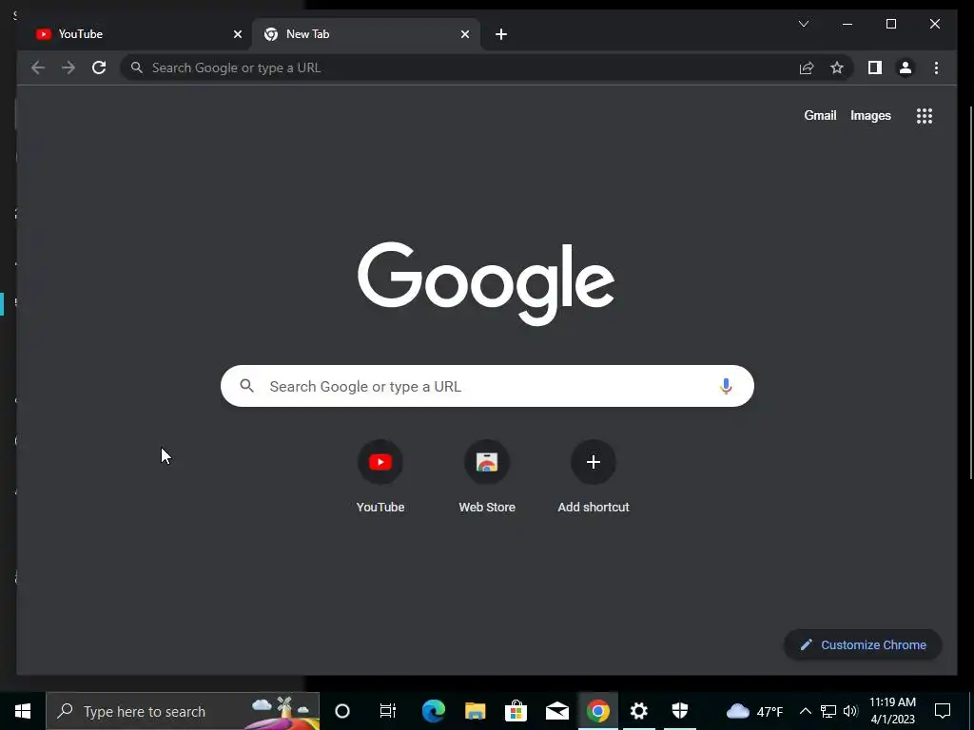The height and width of the screenshot is (730, 974).
Task: Open the Web Store shortcut tile
Action: [x=487, y=477]
